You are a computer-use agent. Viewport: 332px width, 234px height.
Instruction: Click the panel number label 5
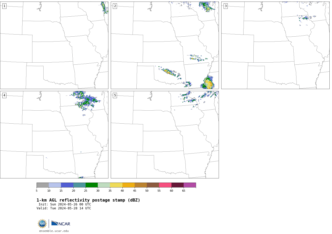coord(115,95)
